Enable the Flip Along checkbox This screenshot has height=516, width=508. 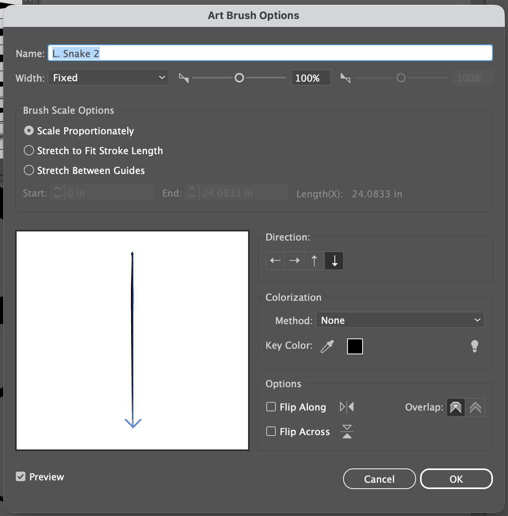point(271,407)
